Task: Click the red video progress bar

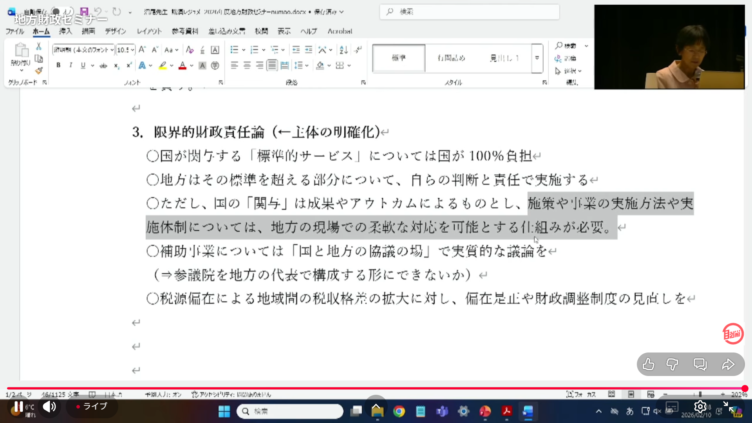Action: [376, 389]
